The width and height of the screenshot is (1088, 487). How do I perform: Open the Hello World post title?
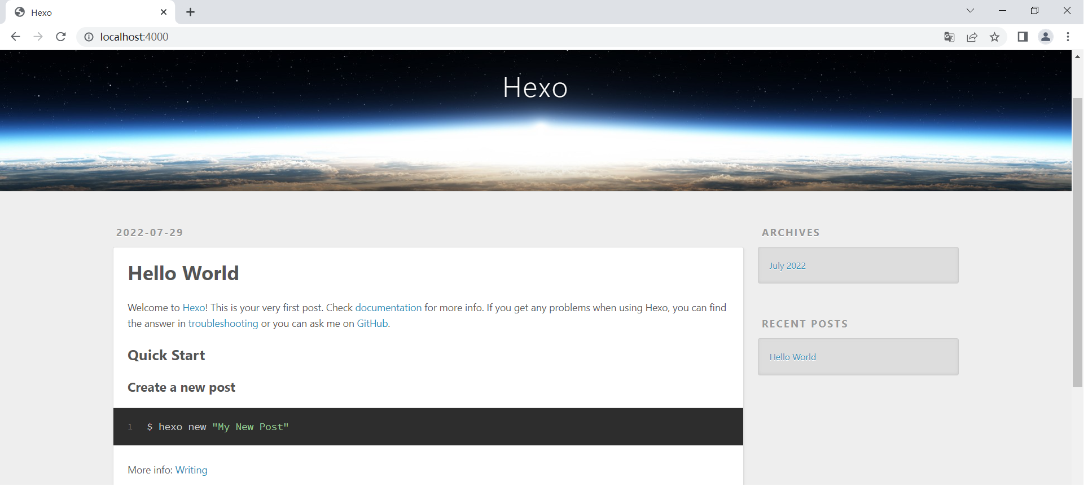pyautogui.click(x=183, y=273)
